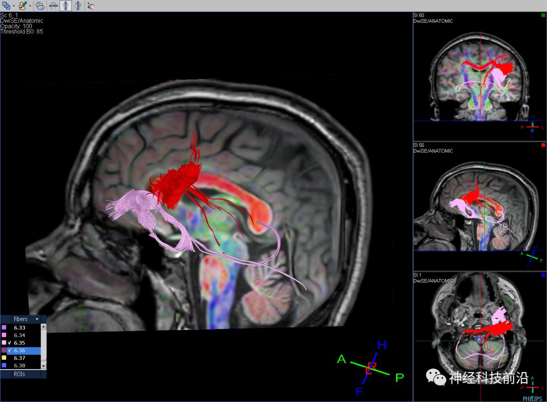Select highlighted fiber 6.36 row
The width and height of the screenshot is (547, 402).
[x=20, y=350]
